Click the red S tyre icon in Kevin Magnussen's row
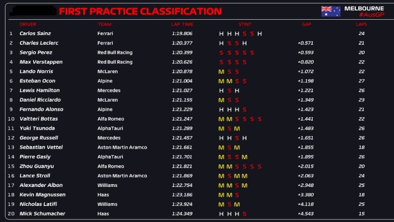 click(x=237, y=195)
